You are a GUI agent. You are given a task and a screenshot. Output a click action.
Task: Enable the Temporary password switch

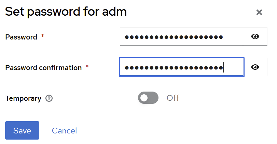pos(148,98)
